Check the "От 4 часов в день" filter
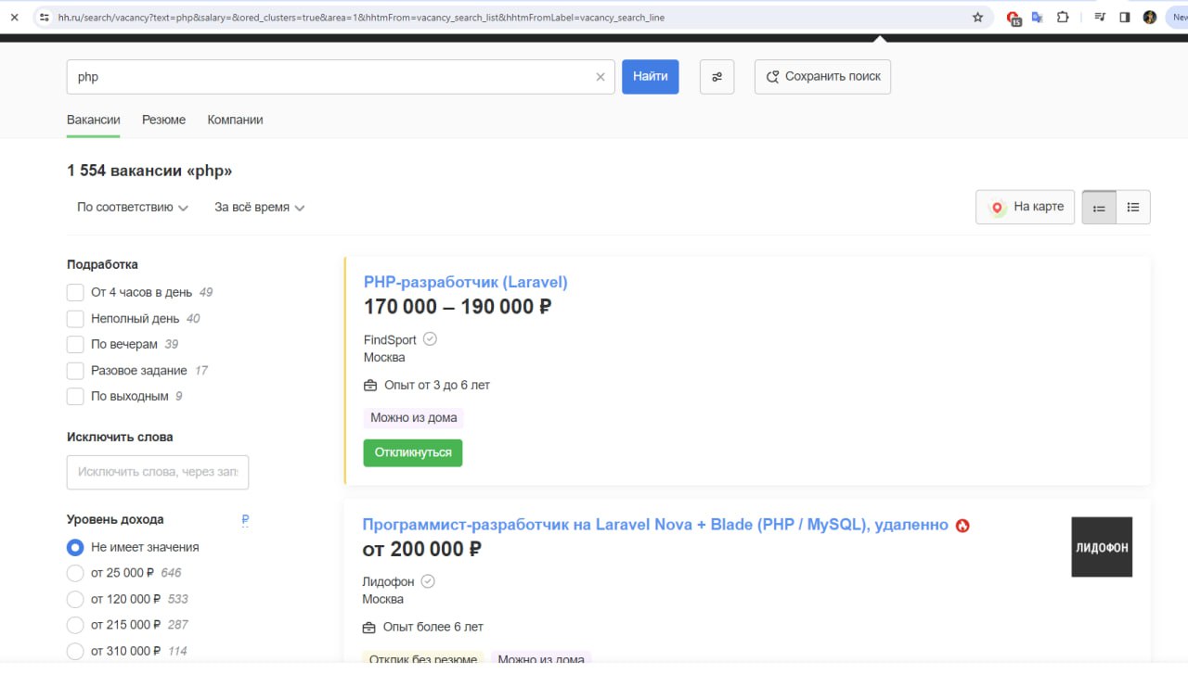 (75, 293)
